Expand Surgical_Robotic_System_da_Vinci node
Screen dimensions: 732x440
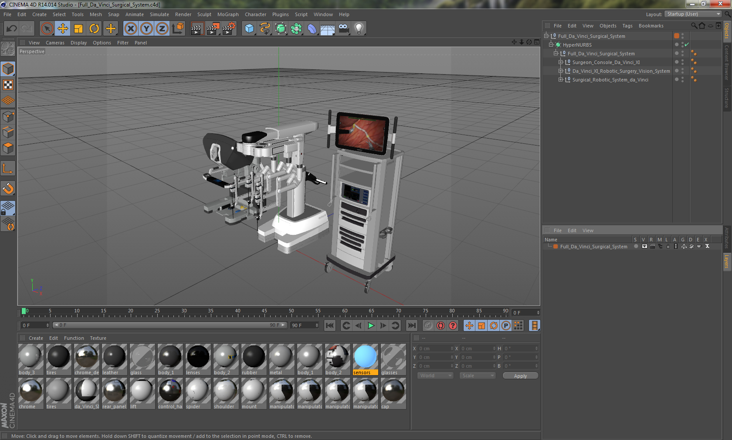[561, 80]
